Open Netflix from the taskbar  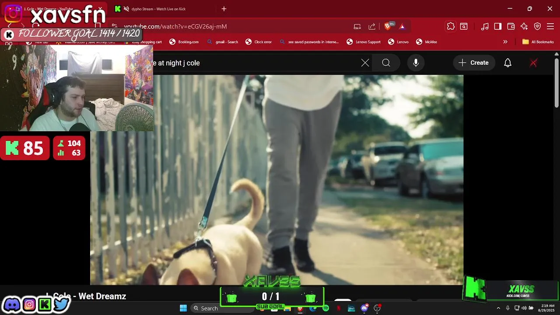tap(339, 308)
